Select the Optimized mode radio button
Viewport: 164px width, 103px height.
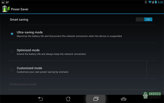12,51
